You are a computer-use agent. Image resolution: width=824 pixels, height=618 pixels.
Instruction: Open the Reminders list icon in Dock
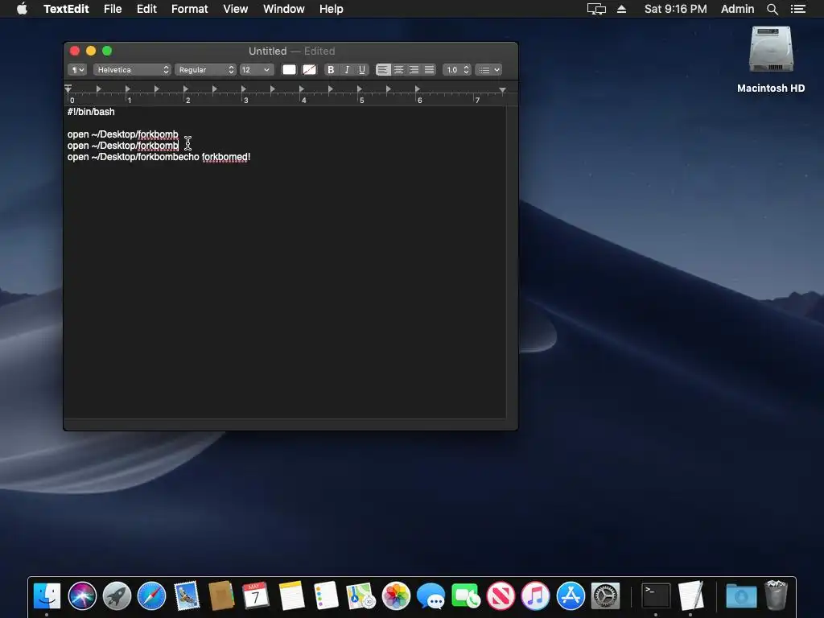[x=326, y=596]
